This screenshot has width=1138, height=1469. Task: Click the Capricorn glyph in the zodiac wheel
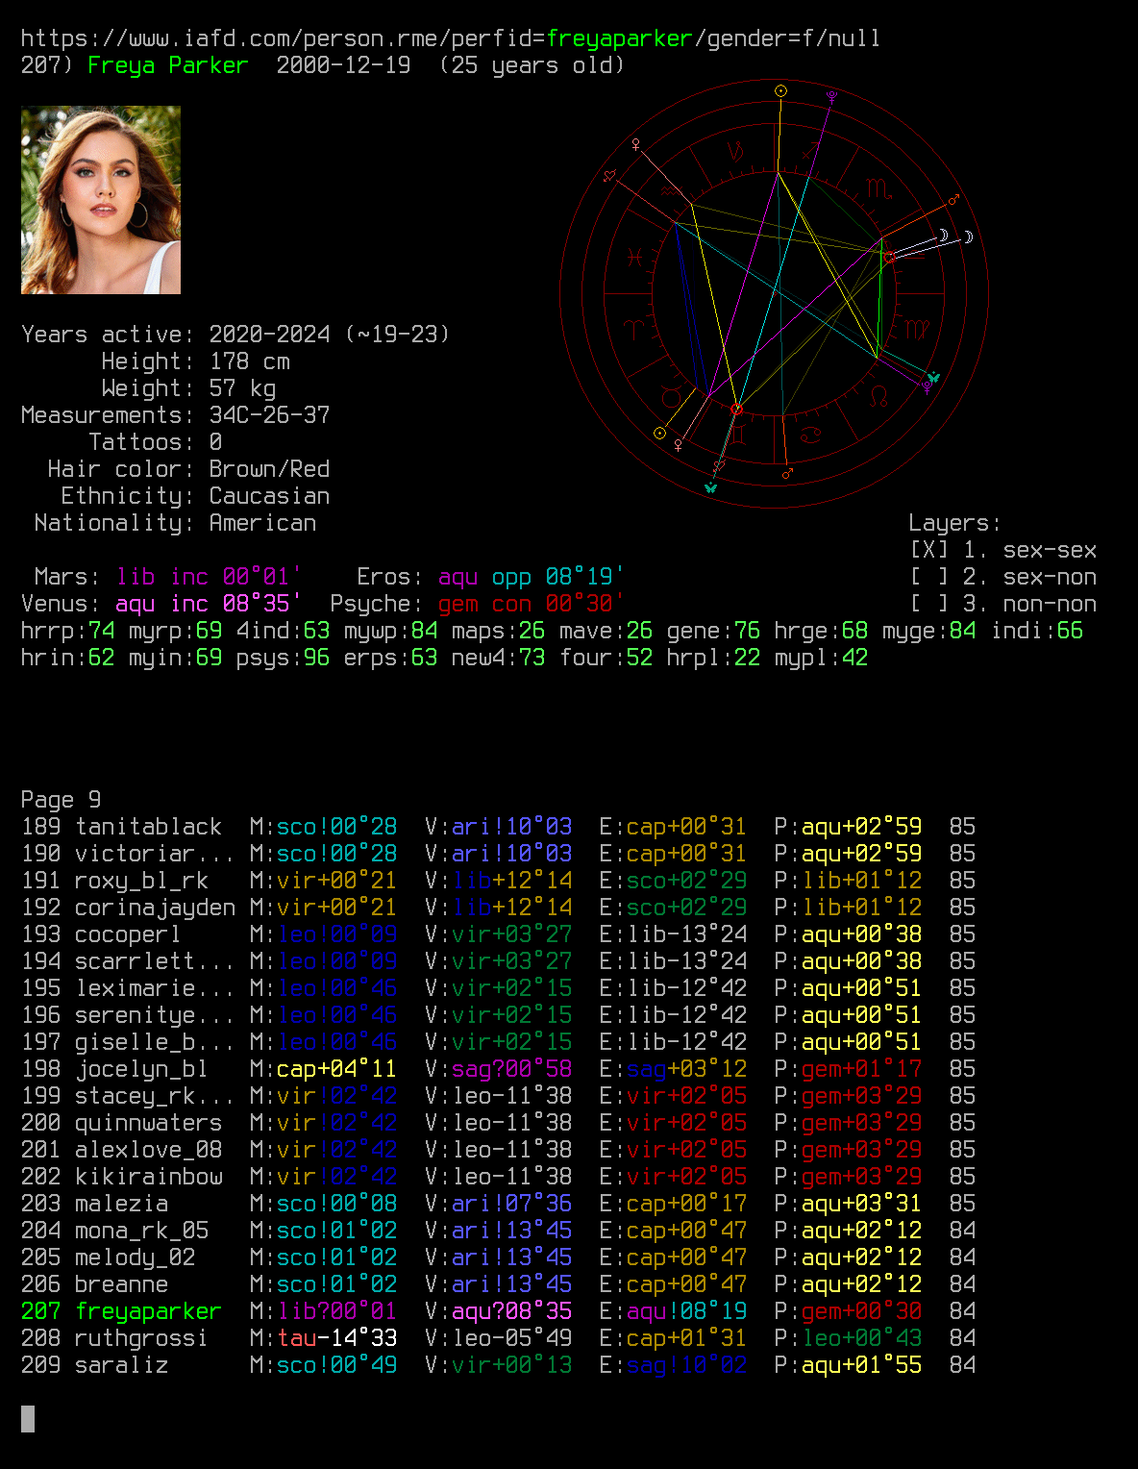click(736, 152)
